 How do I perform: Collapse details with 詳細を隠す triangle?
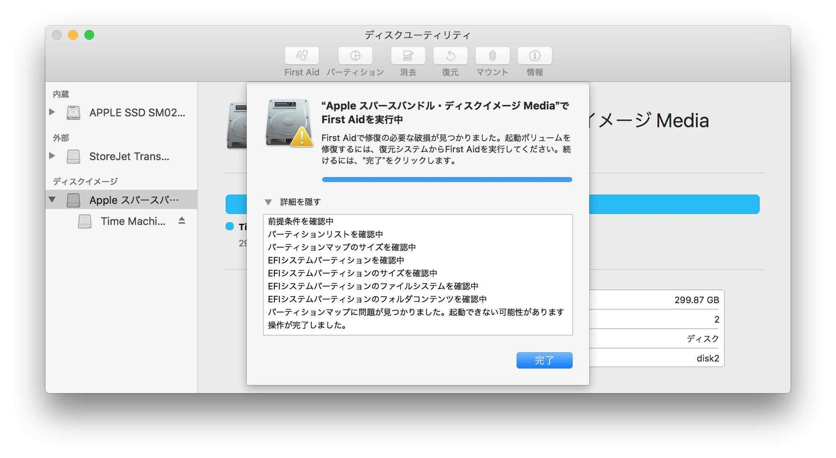[268, 202]
